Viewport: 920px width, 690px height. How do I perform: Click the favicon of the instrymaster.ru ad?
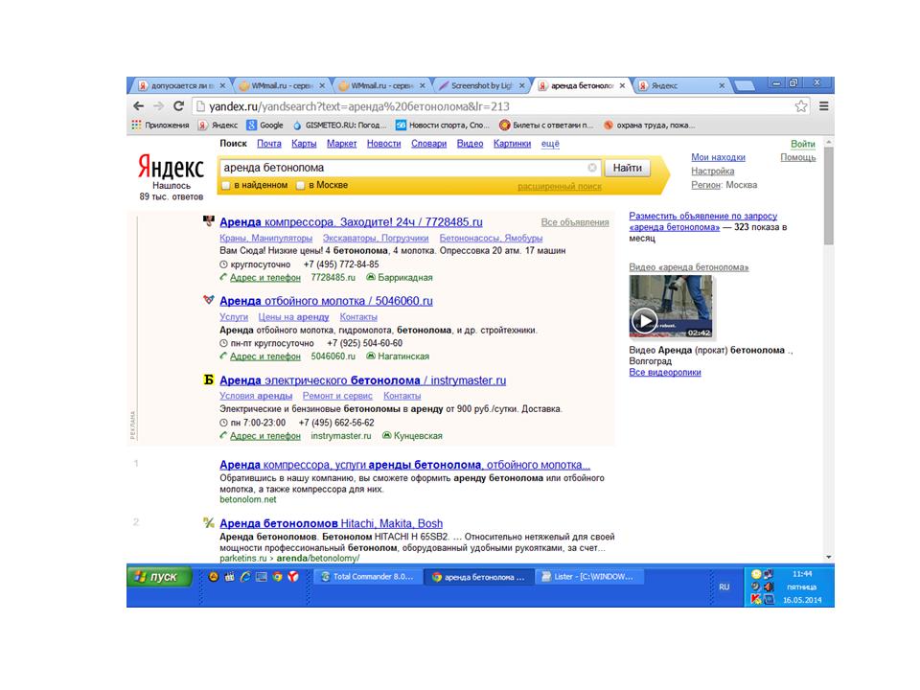[x=208, y=379]
